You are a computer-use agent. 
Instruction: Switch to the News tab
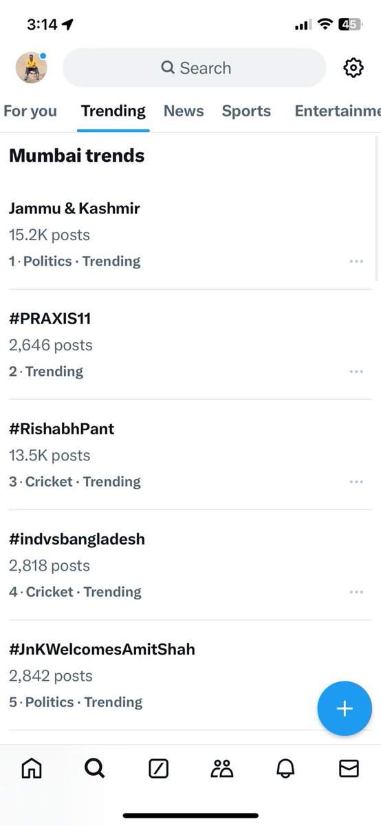click(x=184, y=111)
